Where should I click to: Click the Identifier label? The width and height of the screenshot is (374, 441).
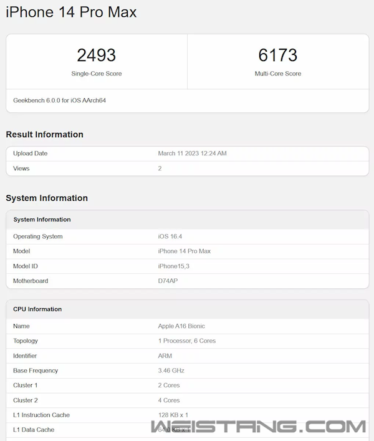click(25, 356)
